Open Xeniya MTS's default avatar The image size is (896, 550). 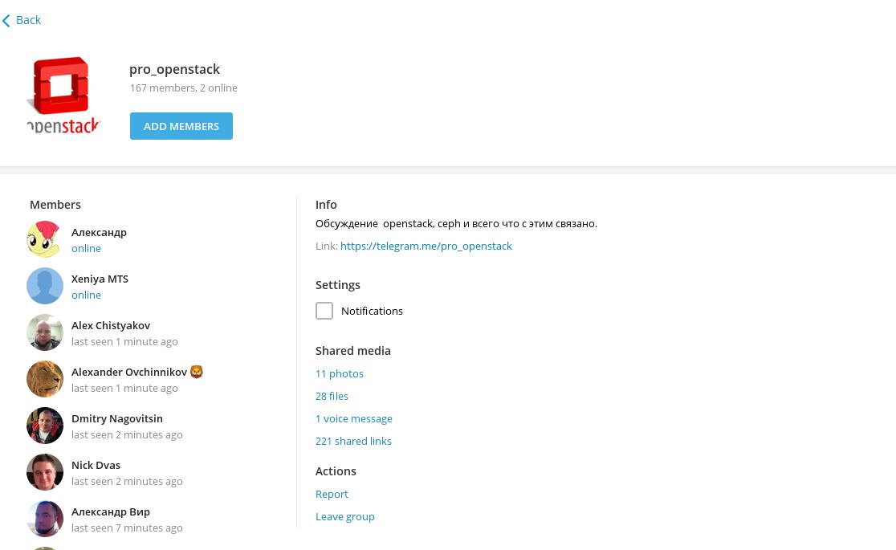tap(45, 286)
